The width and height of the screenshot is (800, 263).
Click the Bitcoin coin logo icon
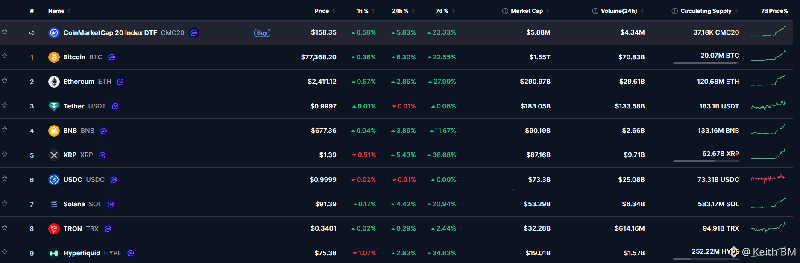pyautogui.click(x=54, y=57)
